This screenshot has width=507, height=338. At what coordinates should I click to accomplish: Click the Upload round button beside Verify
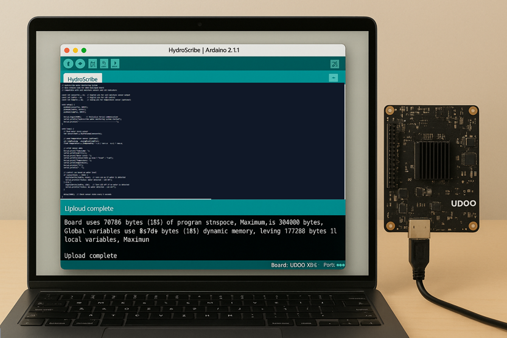pos(80,64)
